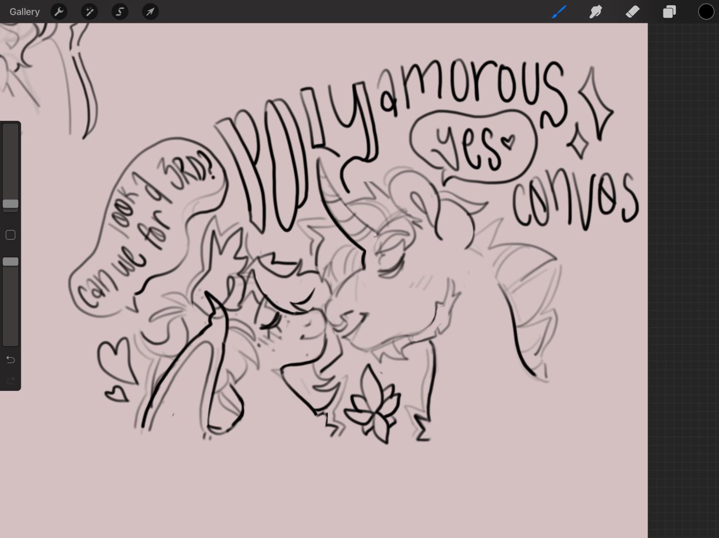This screenshot has height=538, width=719.
Task: Tap the sidebar modify square button
Action: click(10, 235)
